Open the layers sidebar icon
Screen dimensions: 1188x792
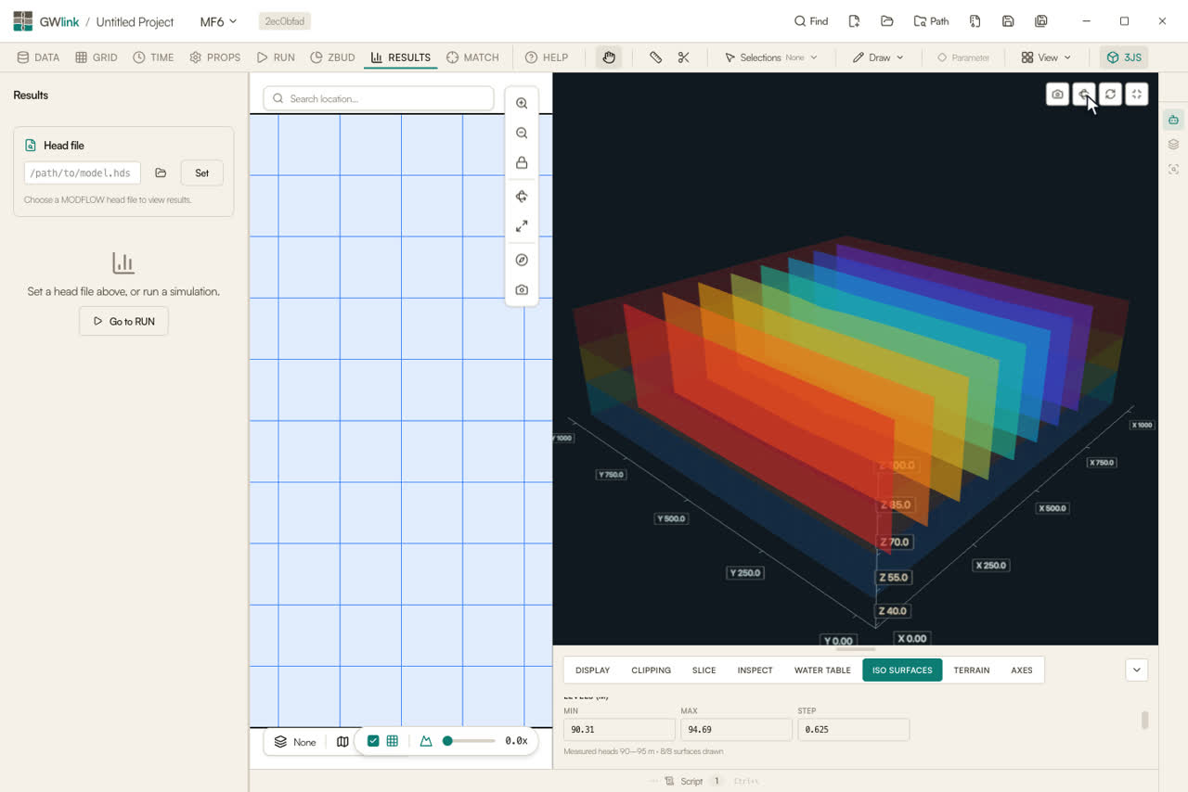click(x=1174, y=145)
